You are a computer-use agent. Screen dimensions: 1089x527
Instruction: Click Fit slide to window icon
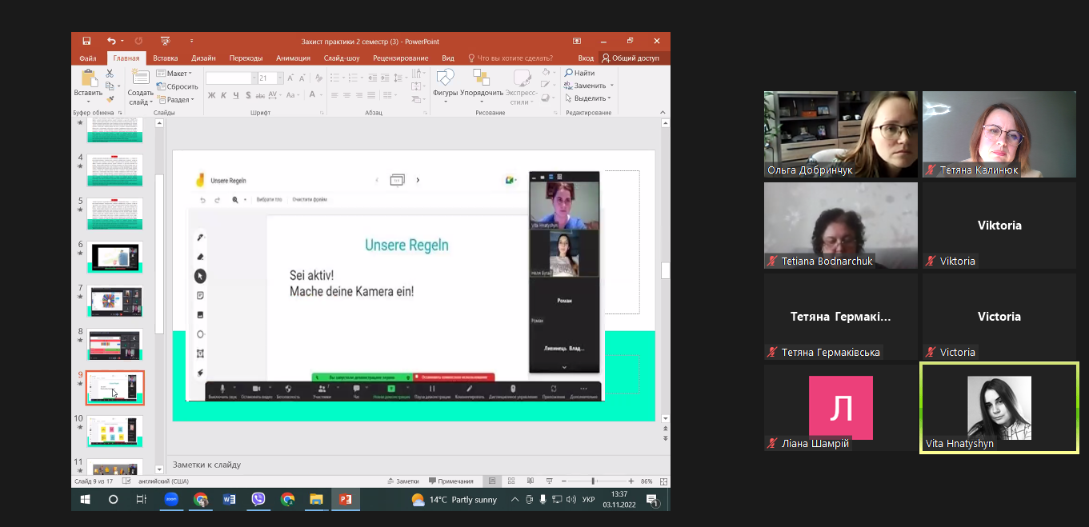(x=663, y=481)
